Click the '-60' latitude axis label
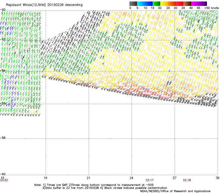Image resolution: width=220 pixels, height=193 pixels. click(3, 174)
